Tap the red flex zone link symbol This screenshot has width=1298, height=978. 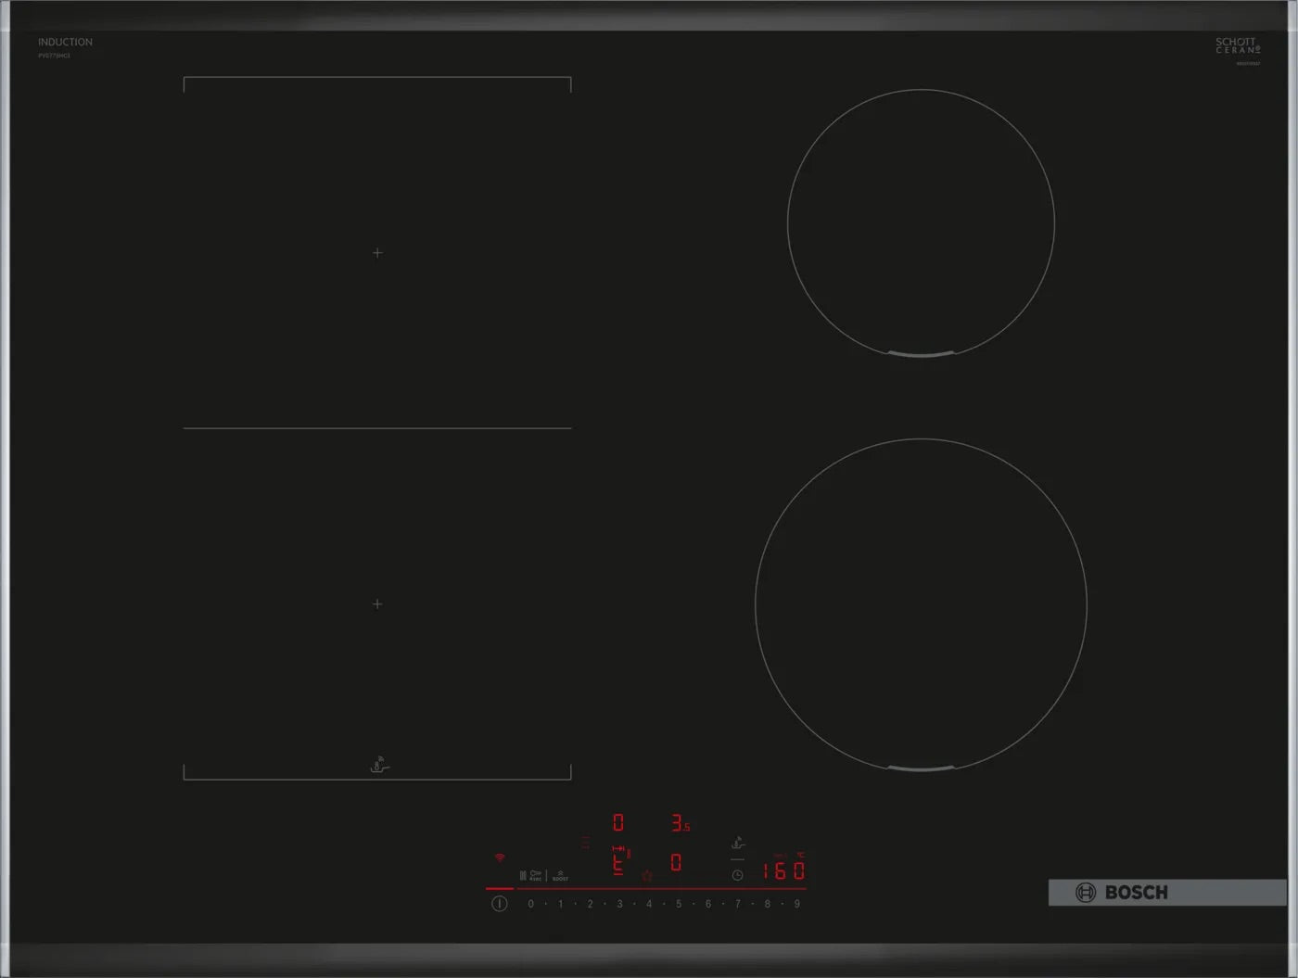click(620, 850)
